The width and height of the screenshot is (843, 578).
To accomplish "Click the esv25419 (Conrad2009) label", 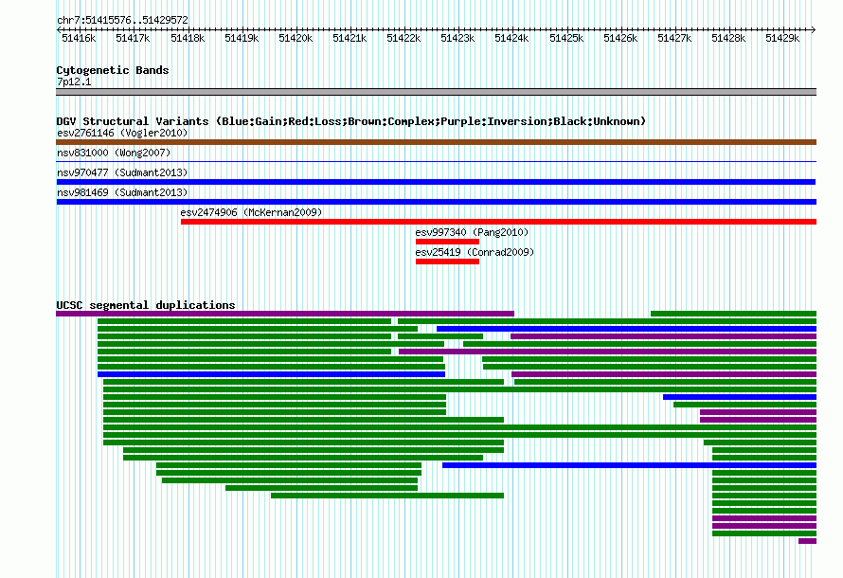I will [475, 252].
